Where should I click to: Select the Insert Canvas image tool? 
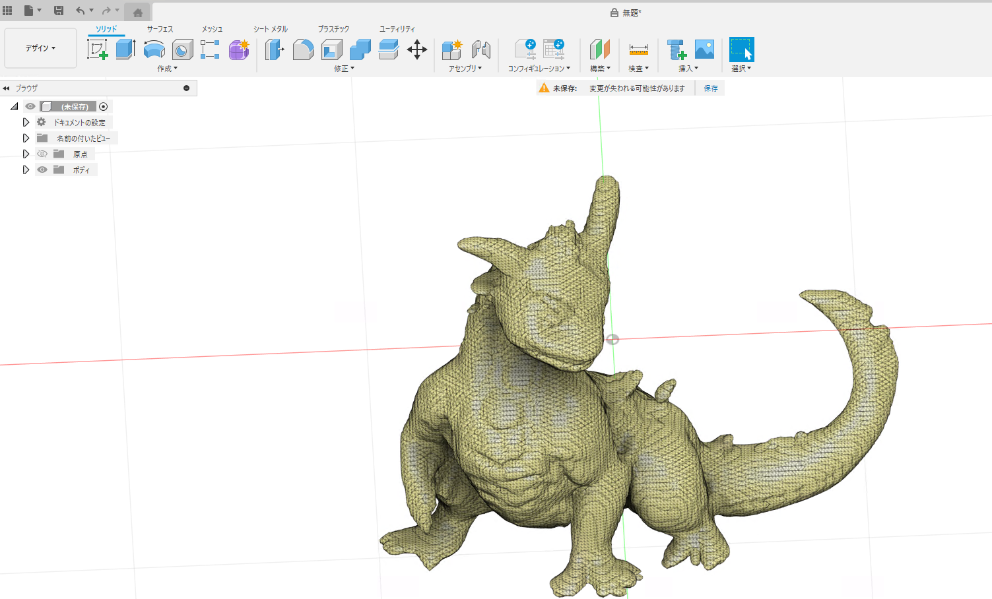705,49
